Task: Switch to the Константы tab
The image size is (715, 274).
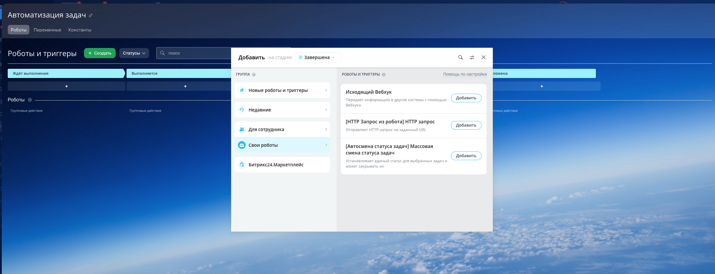Action: [x=80, y=30]
